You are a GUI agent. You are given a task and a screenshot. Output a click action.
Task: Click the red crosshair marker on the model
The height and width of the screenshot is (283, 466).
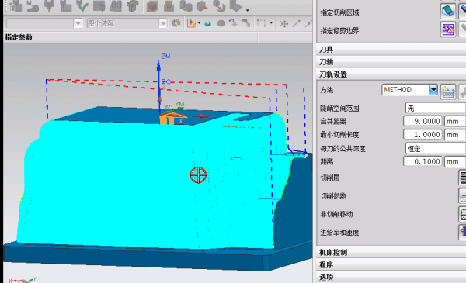coord(198,174)
